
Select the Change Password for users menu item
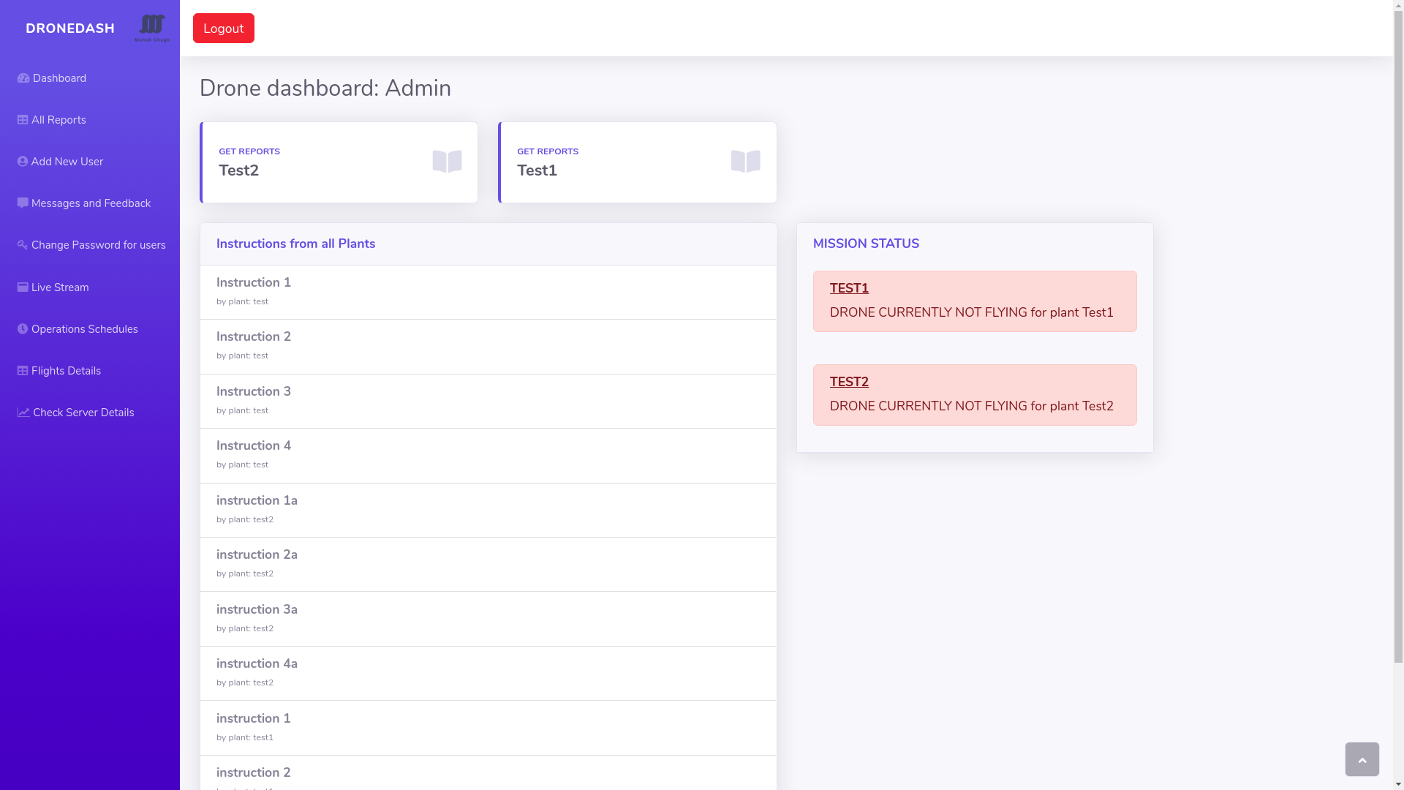(x=91, y=246)
